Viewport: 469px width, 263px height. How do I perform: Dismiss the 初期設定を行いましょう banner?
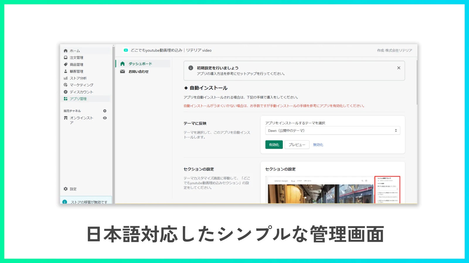pyautogui.click(x=399, y=68)
